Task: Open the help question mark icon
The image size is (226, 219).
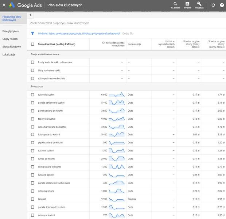Action: click(222, 5)
